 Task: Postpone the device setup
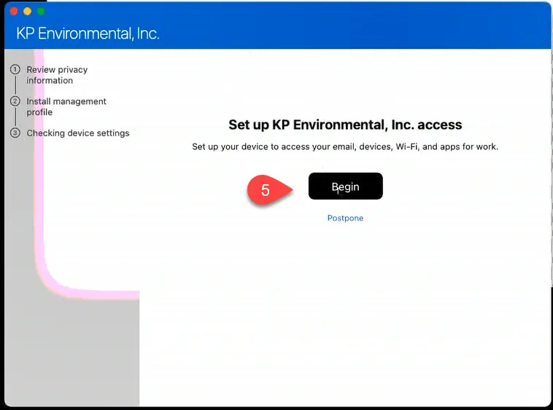click(345, 218)
